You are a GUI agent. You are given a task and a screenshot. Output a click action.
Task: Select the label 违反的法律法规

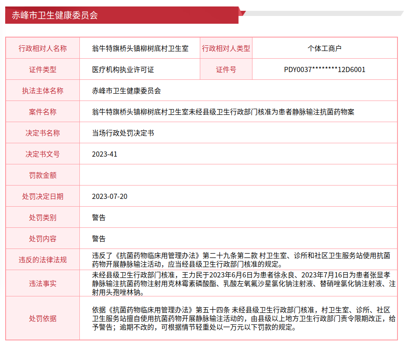(43, 260)
